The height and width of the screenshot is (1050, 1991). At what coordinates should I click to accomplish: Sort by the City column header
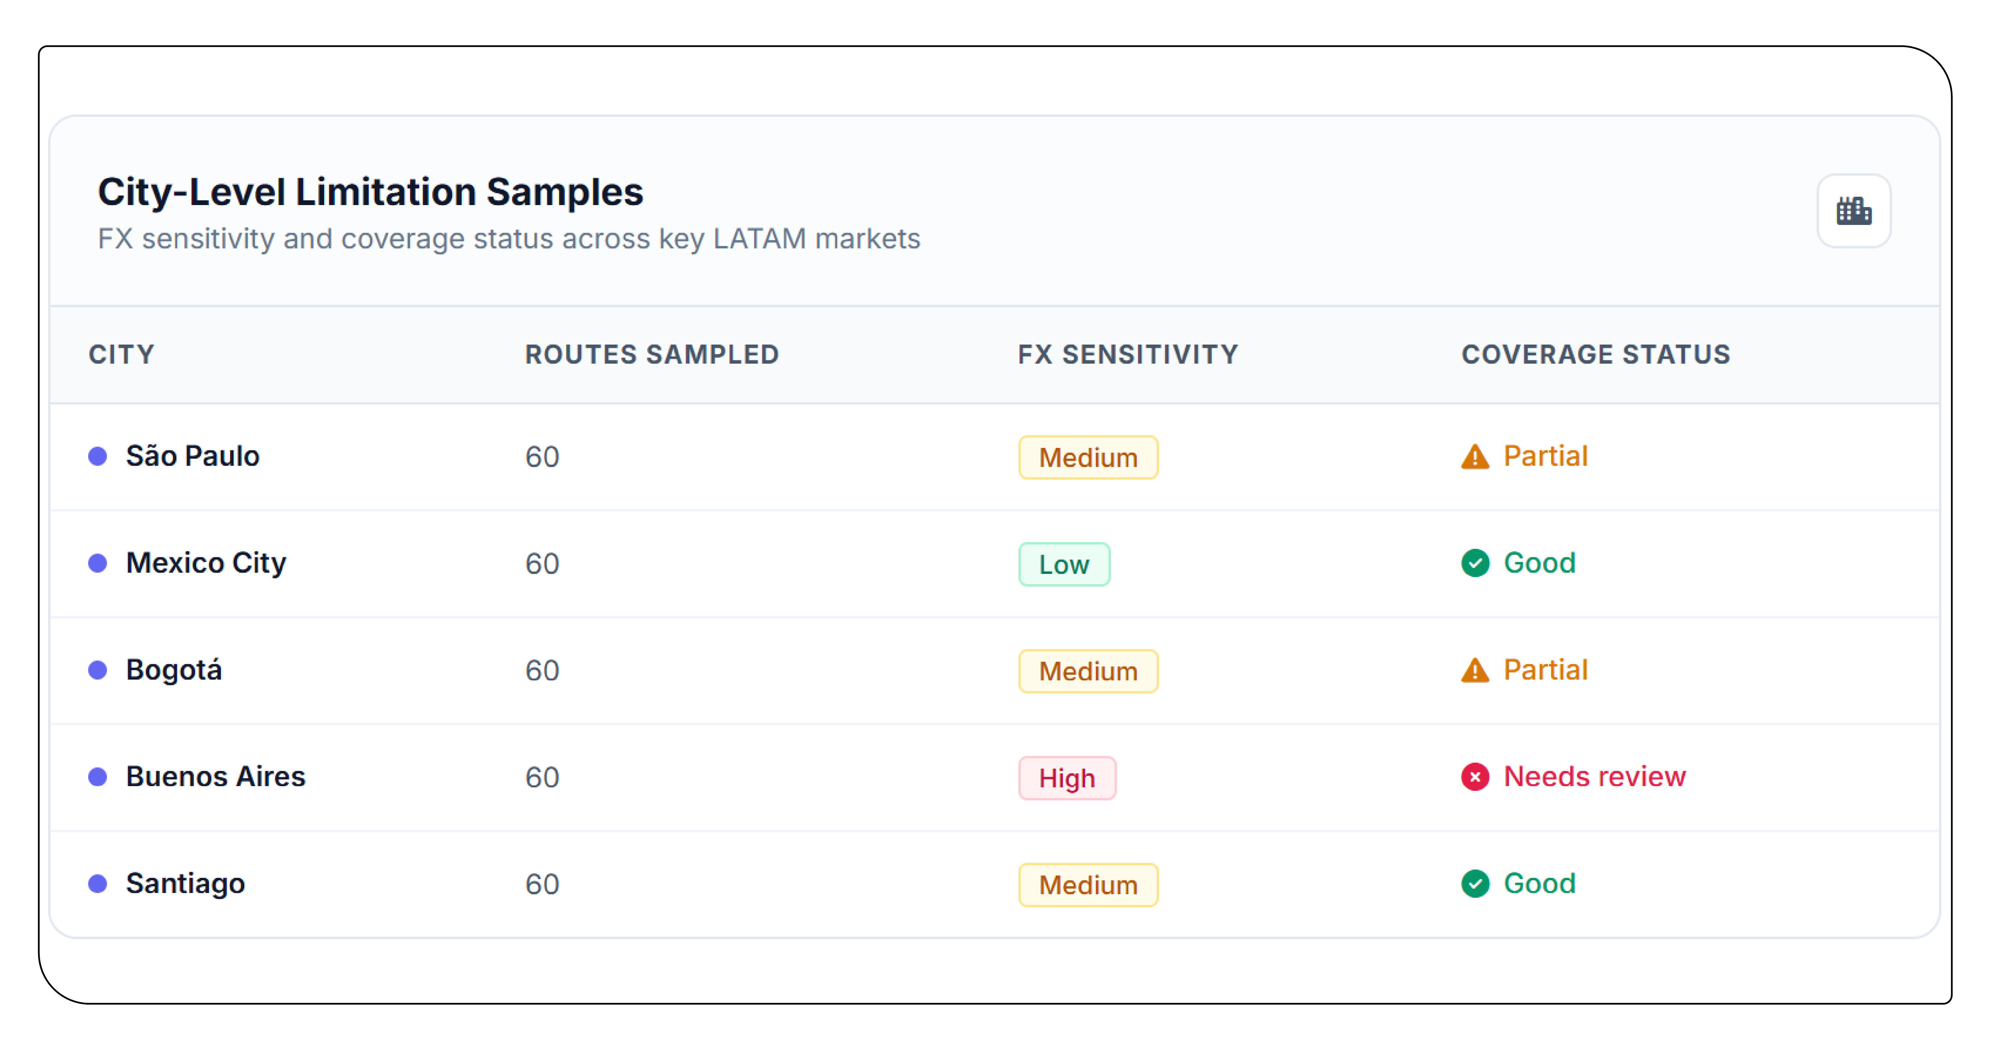pyautogui.click(x=121, y=354)
